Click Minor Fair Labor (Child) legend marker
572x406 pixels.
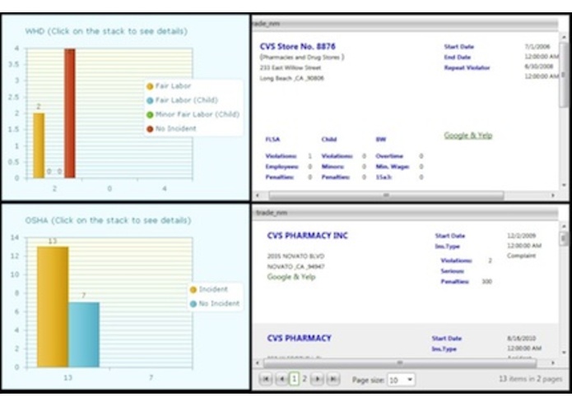[150, 115]
